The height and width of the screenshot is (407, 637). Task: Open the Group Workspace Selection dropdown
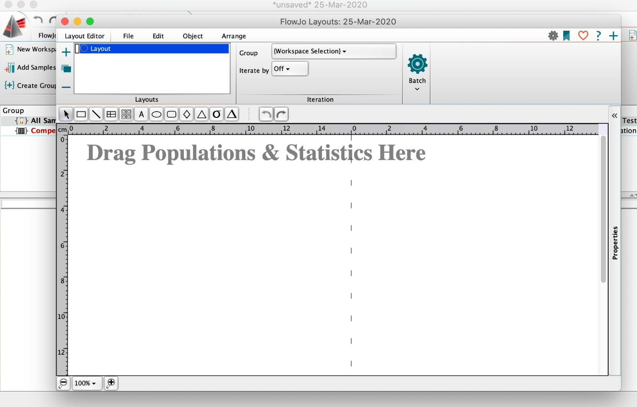pos(334,51)
